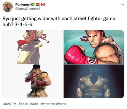The image size is (127, 109).
Task: Click the Feb 21, 2022 date
Action: pyautogui.click(x=28, y=104)
